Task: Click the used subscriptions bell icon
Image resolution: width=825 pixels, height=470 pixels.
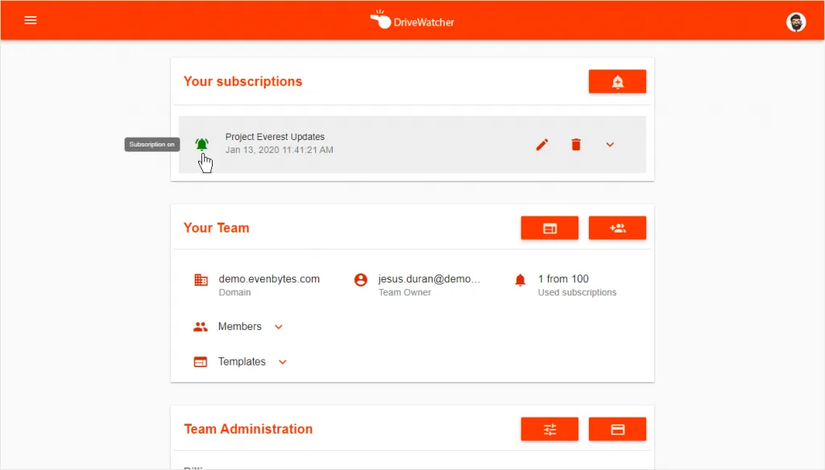Action: coord(520,280)
